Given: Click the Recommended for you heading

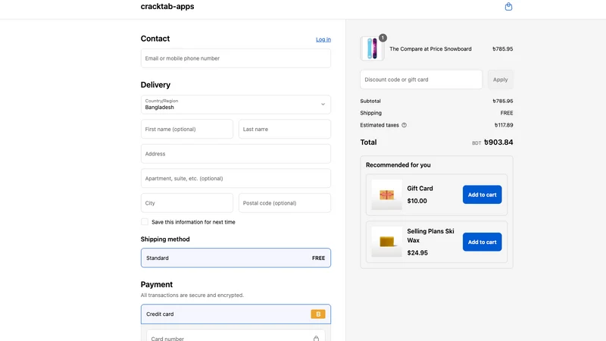Looking at the screenshot, I should (398, 165).
